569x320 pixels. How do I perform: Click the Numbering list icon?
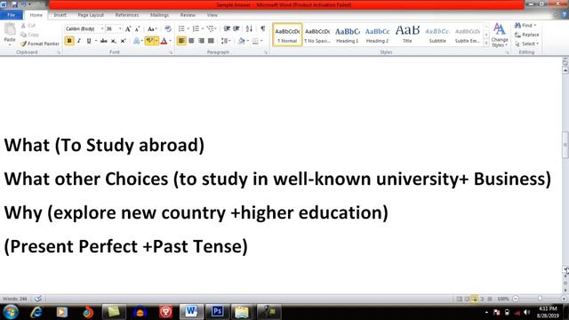(x=196, y=28)
